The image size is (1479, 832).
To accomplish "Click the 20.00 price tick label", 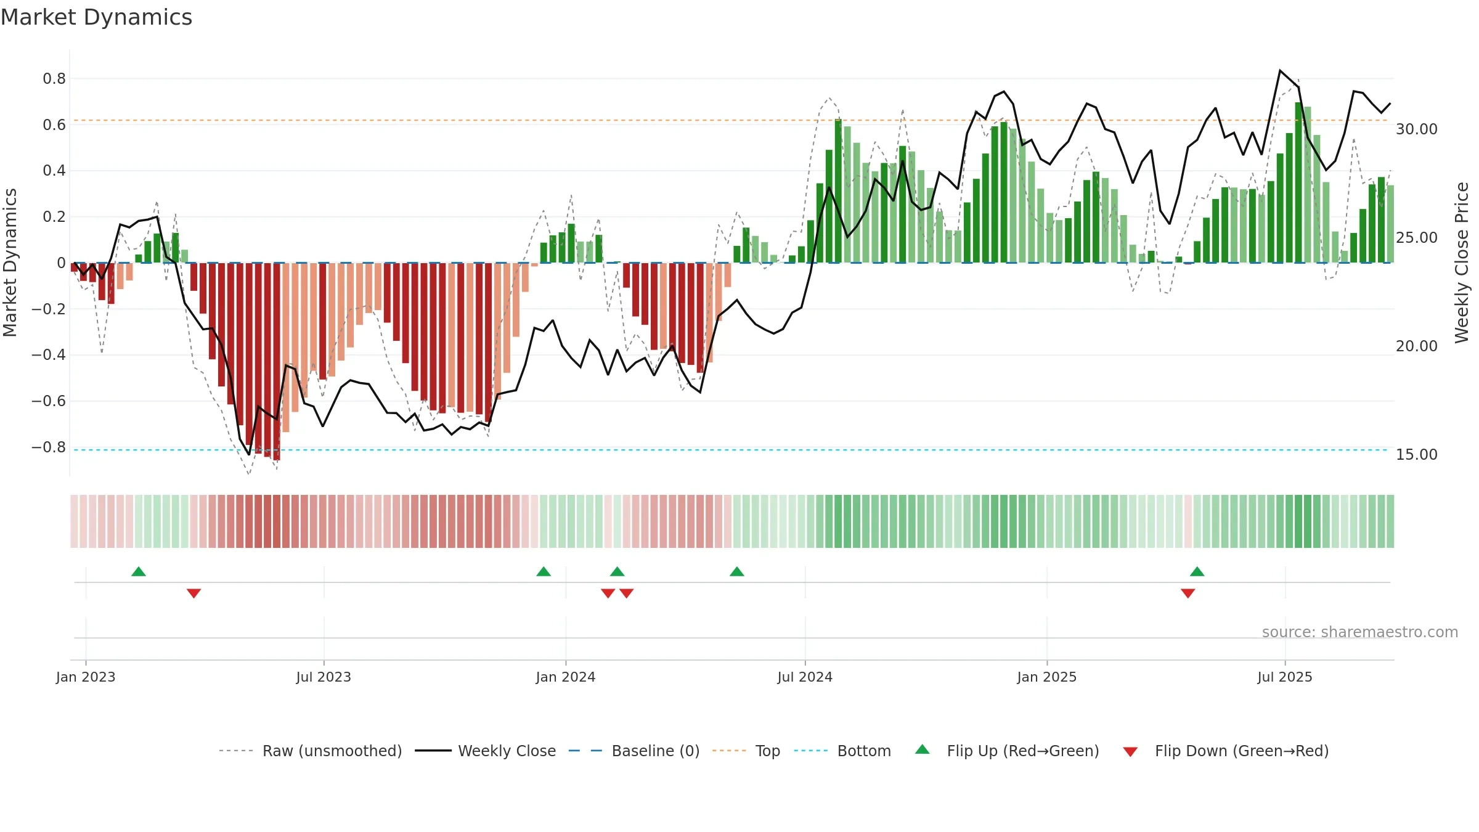I will (x=1417, y=346).
